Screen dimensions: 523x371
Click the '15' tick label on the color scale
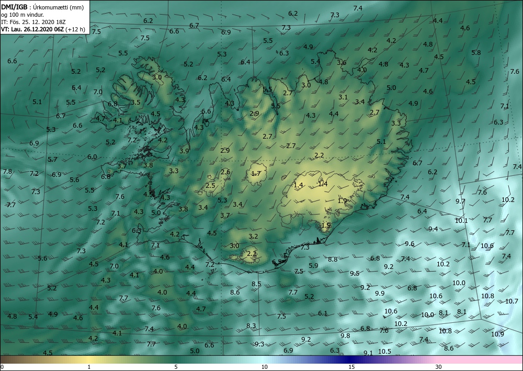(x=351, y=367)
